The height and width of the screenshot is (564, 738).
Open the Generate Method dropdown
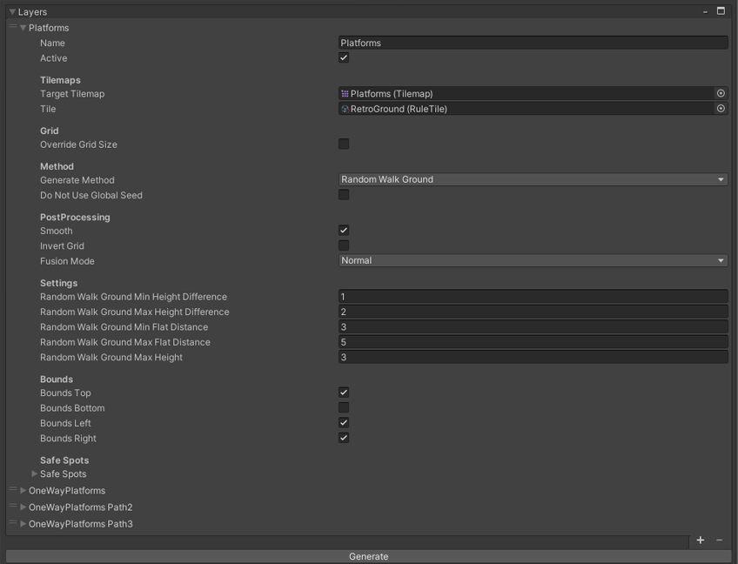[x=533, y=179]
